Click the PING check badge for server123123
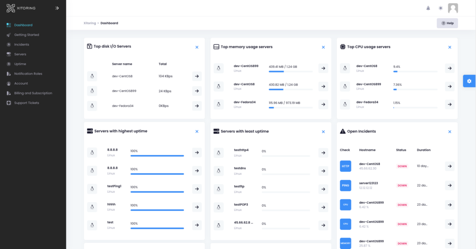 click(x=345, y=186)
